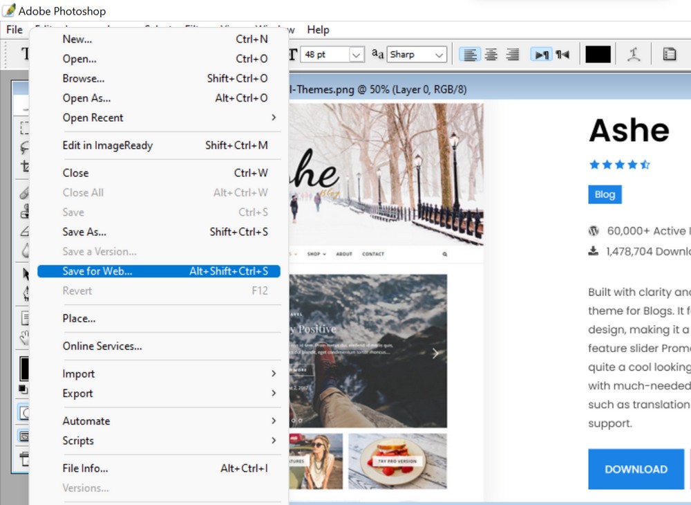Viewport: 691px width, 505px height.
Task: Select the Healing Brush tool
Action: click(x=25, y=193)
